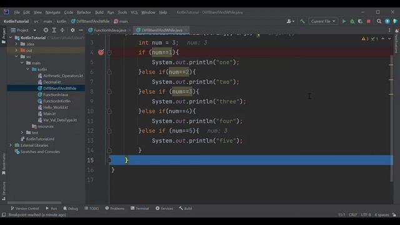Stop the running process (red square)
This screenshot has height=225, width=400.
click(368, 21)
